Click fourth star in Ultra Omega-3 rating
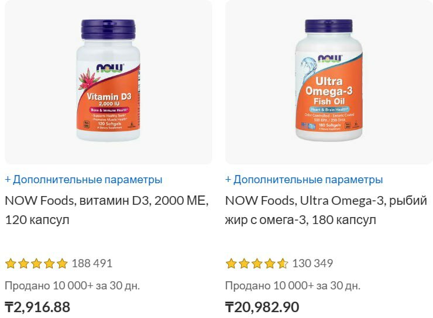Screen dimensions: 433x318 (270, 264)
